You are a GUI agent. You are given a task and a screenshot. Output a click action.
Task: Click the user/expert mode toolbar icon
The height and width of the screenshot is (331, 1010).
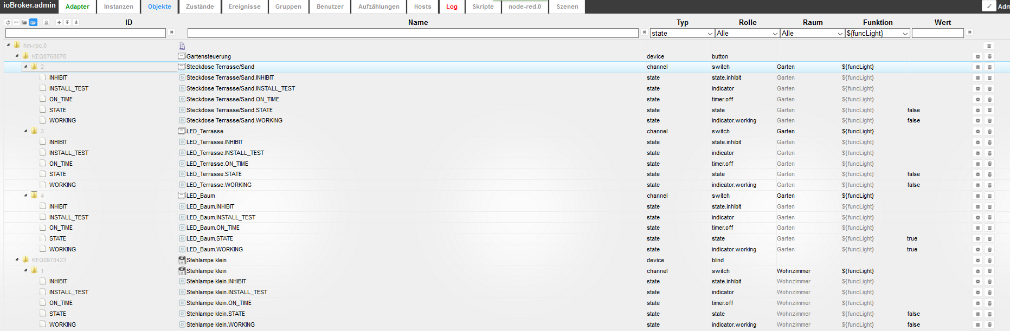click(46, 22)
